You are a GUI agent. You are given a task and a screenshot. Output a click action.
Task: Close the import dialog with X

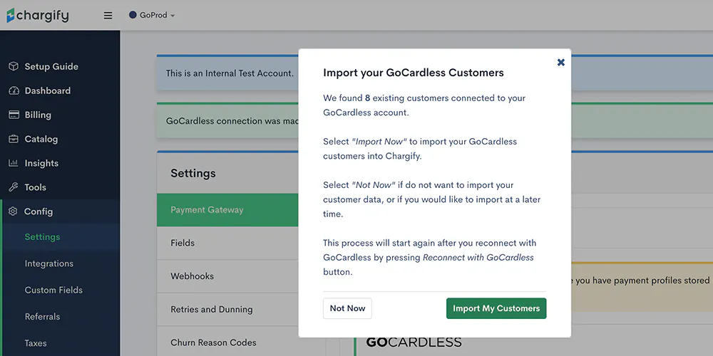point(561,62)
